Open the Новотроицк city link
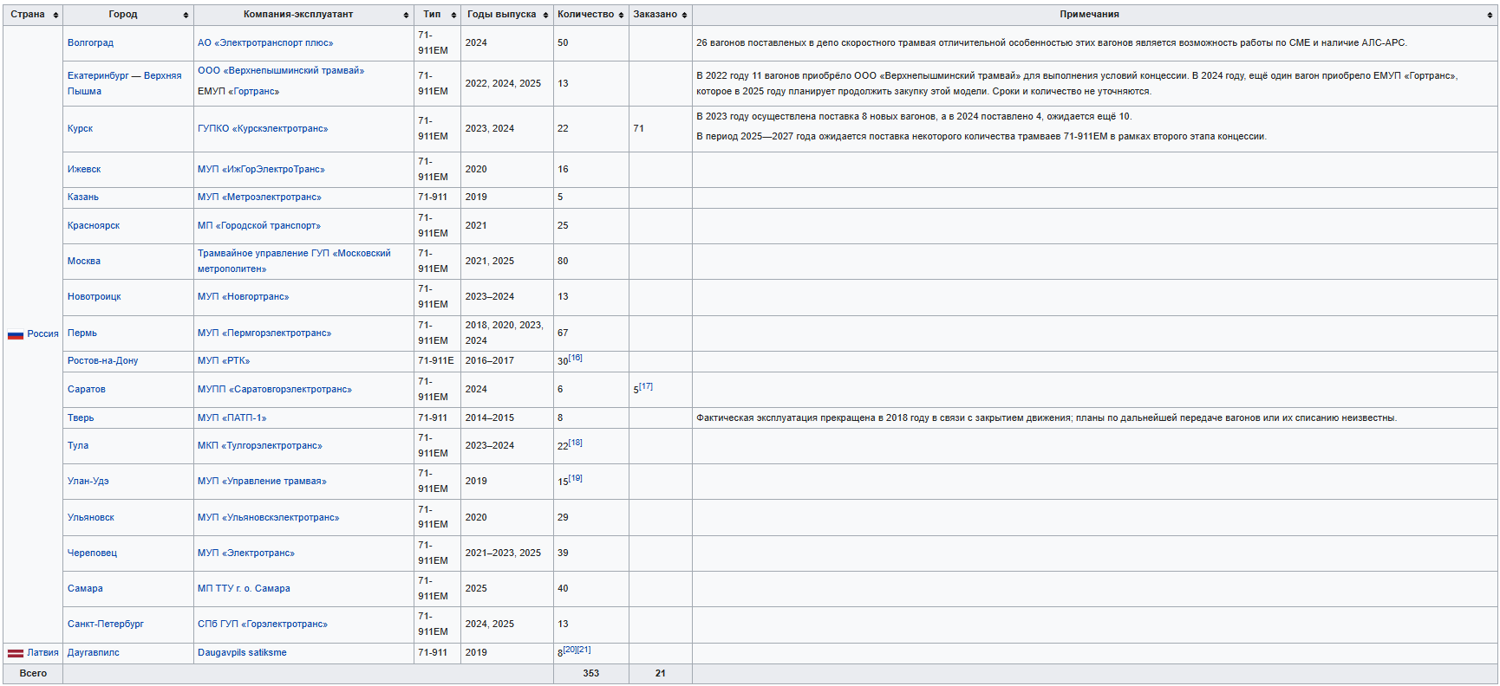1500x686 pixels. 95,296
